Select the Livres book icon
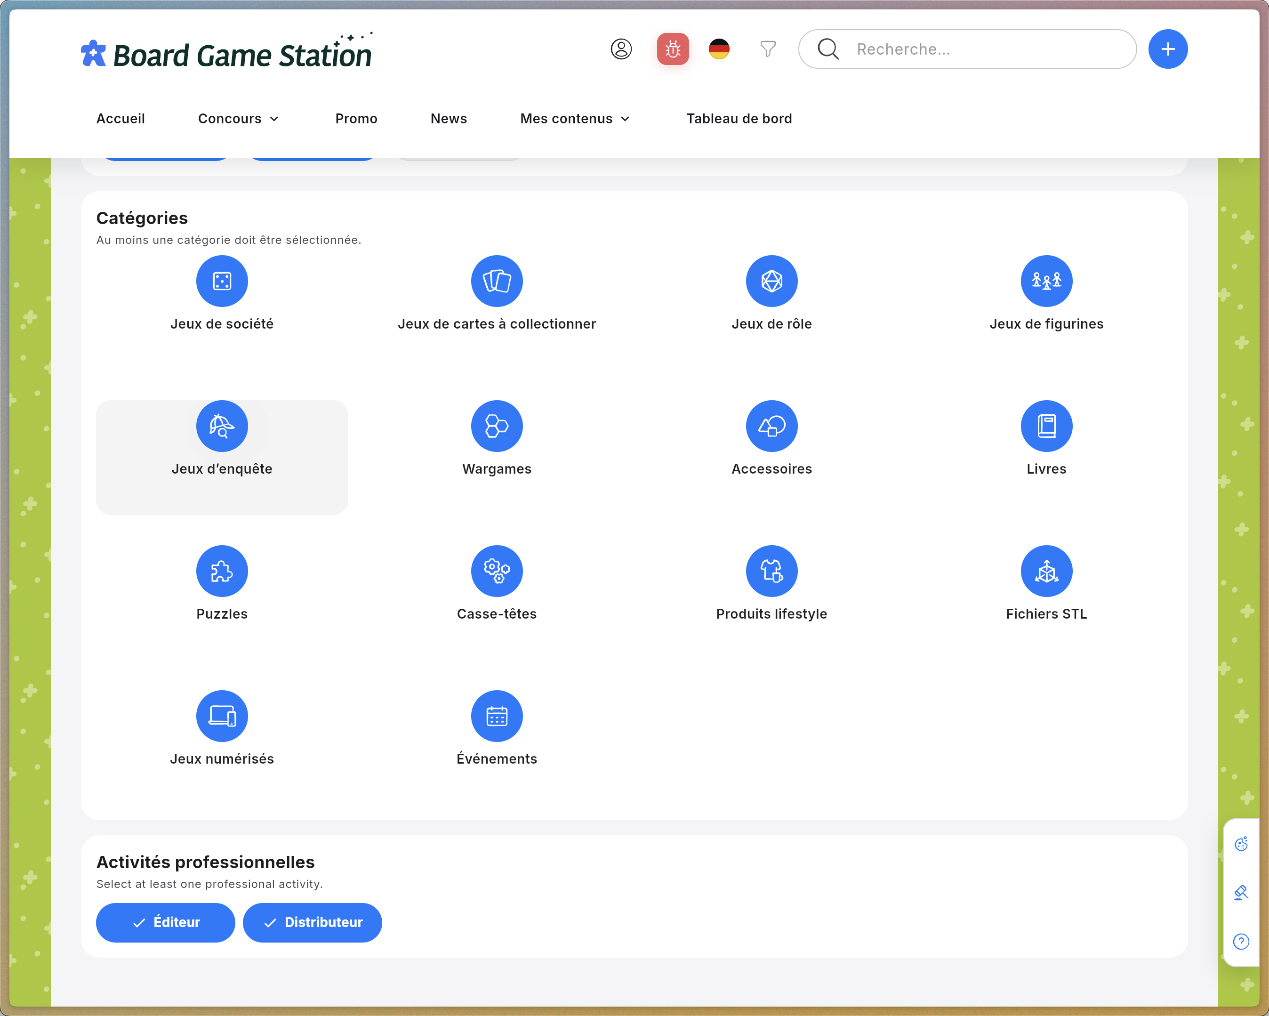Viewport: 1269px width, 1016px height. point(1046,426)
